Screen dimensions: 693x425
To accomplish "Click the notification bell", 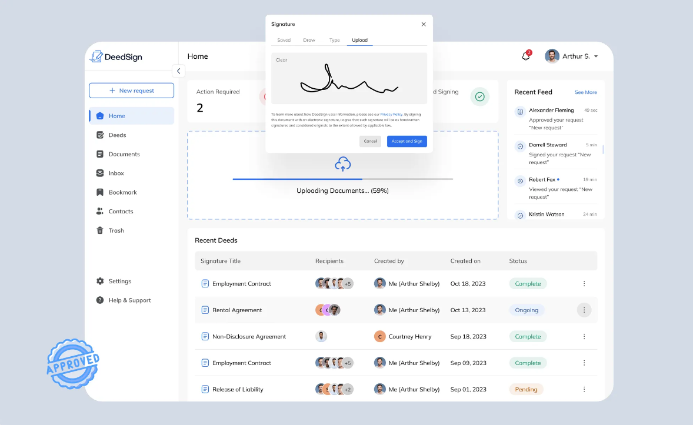I will (x=525, y=55).
